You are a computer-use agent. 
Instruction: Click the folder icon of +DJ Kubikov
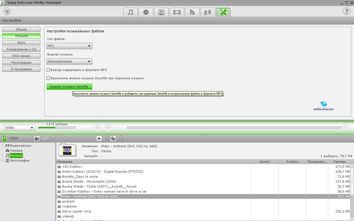pos(59,167)
